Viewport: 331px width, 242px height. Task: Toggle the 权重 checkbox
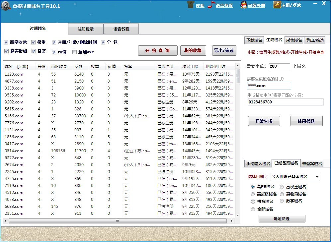point(33,42)
